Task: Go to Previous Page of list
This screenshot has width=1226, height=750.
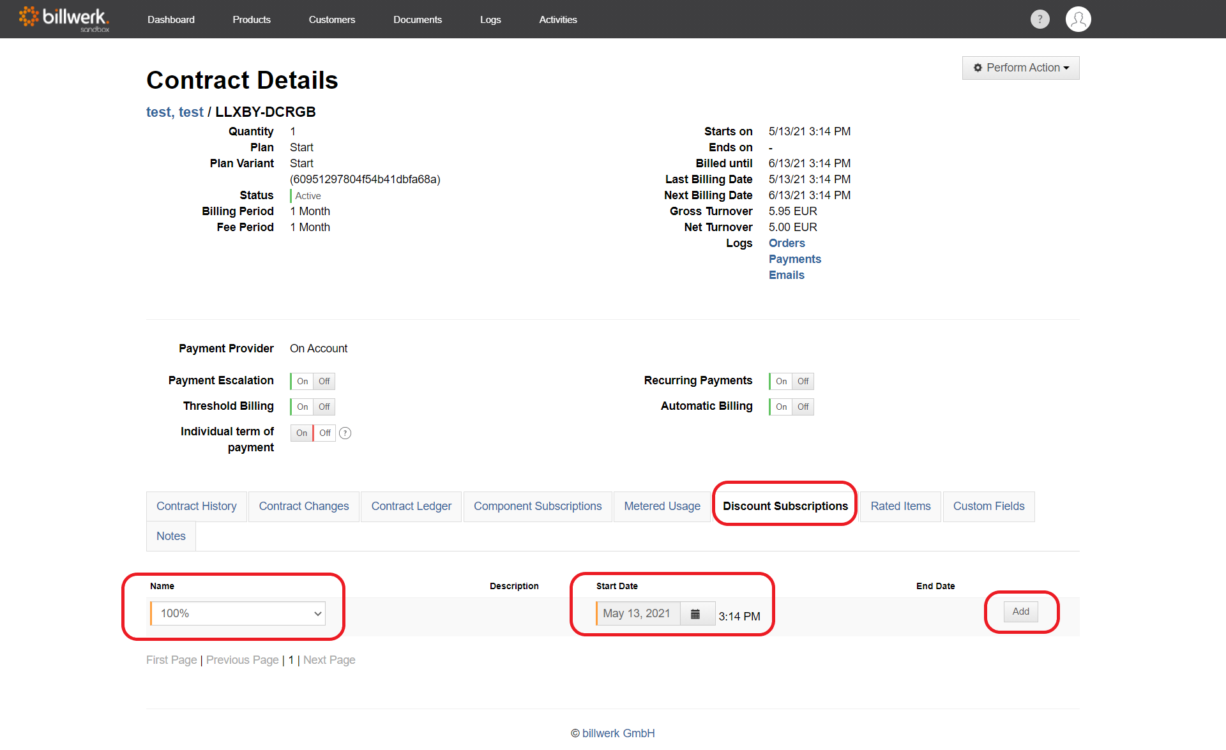Action: [x=243, y=660]
